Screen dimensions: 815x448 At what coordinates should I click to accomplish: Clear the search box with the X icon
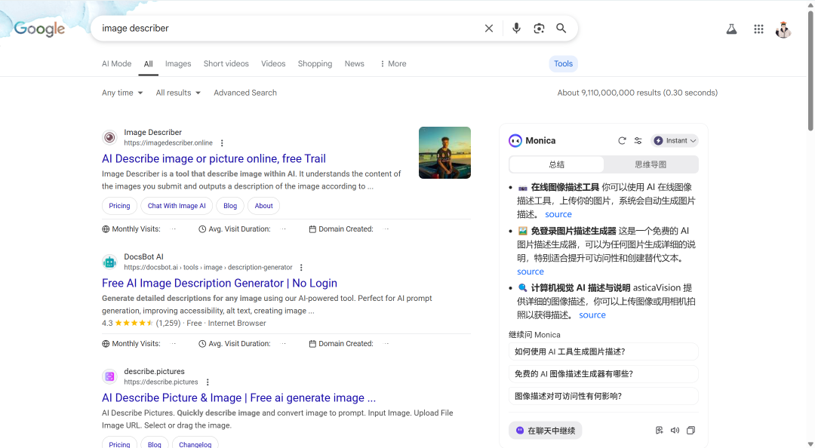pyautogui.click(x=488, y=28)
